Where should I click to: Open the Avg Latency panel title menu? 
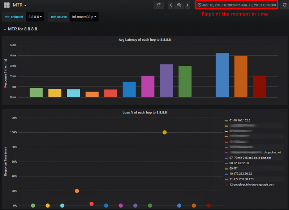[x=144, y=40]
